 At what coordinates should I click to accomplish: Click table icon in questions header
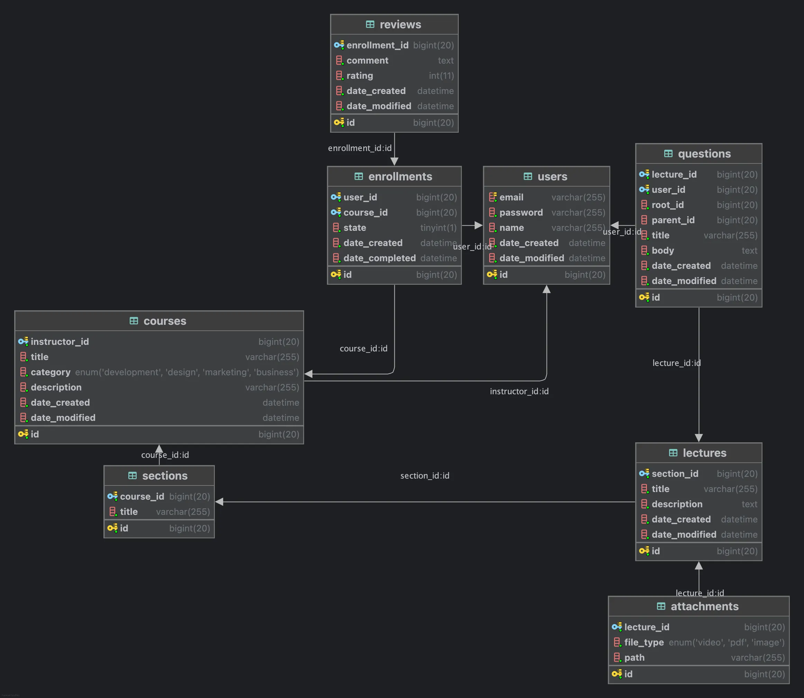pyautogui.click(x=668, y=153)
